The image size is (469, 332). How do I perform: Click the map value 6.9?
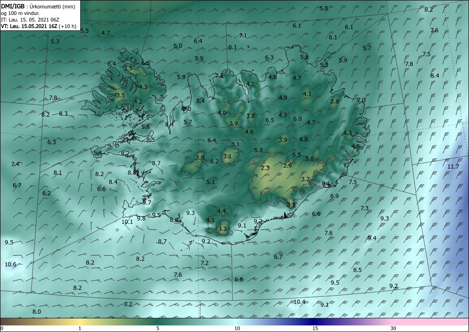coord(334,196)
